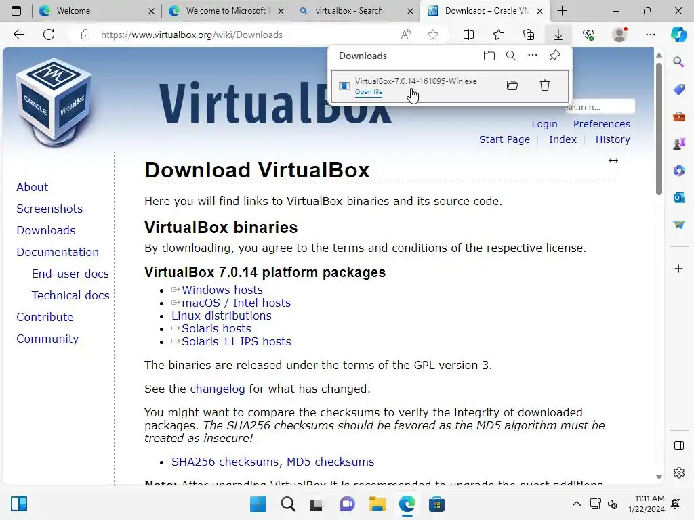Open sidebar Search icon

click(x=678, y=62)
